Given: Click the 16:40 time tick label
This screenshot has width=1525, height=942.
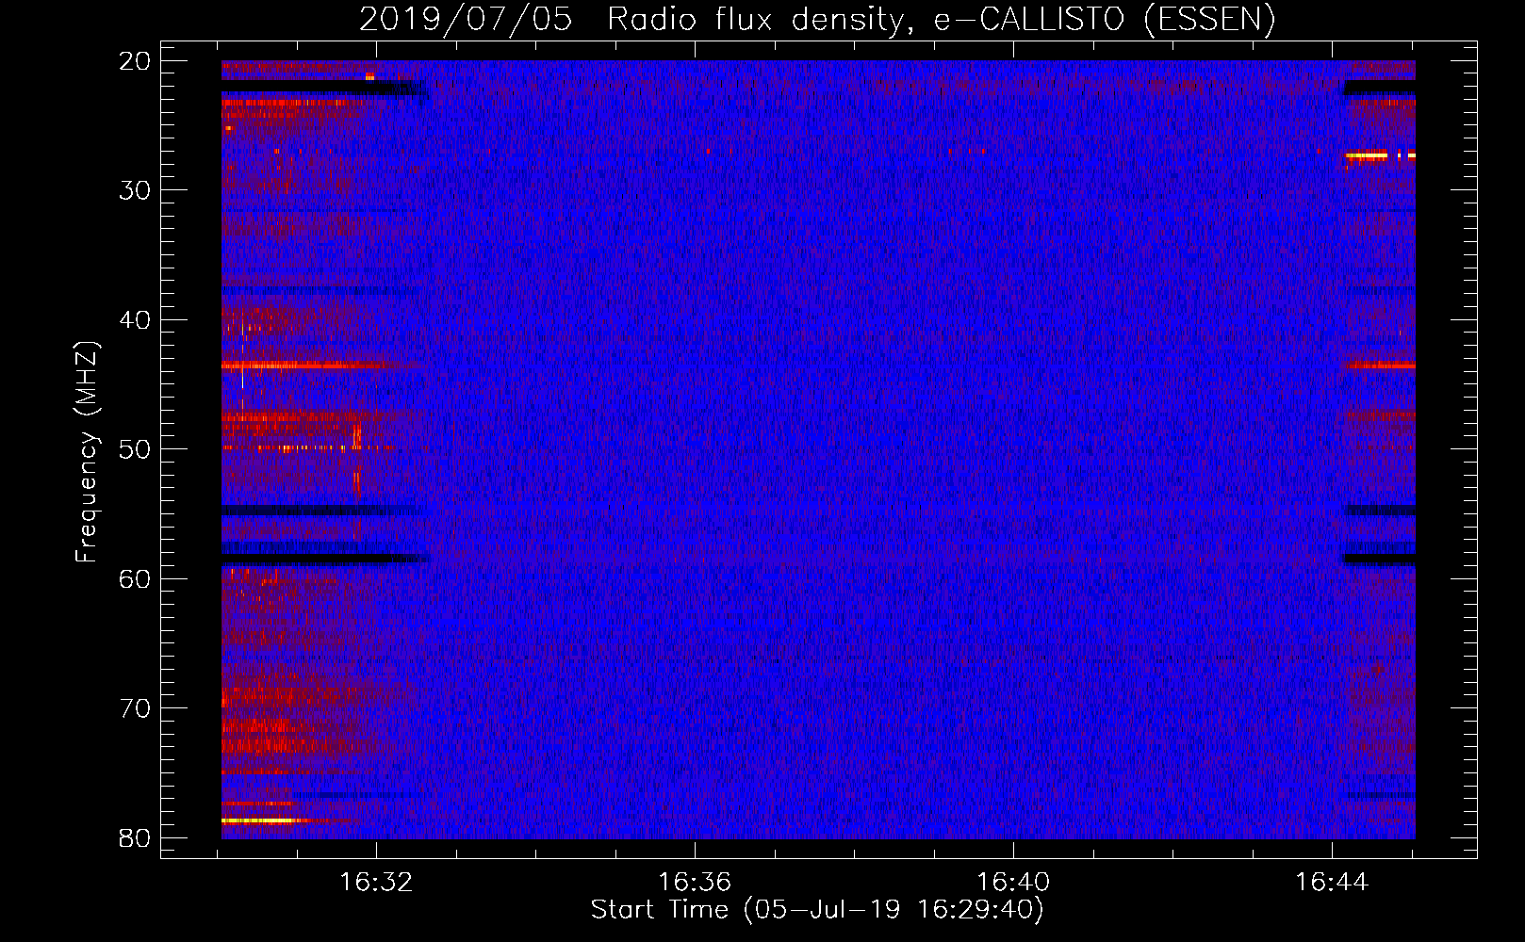Looking at the screenshot, I should pos(1013,883).
